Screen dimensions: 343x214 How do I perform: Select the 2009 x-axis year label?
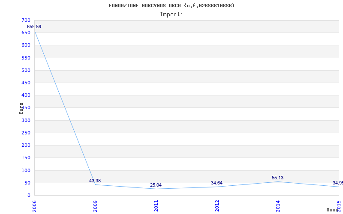pos(95,206)
